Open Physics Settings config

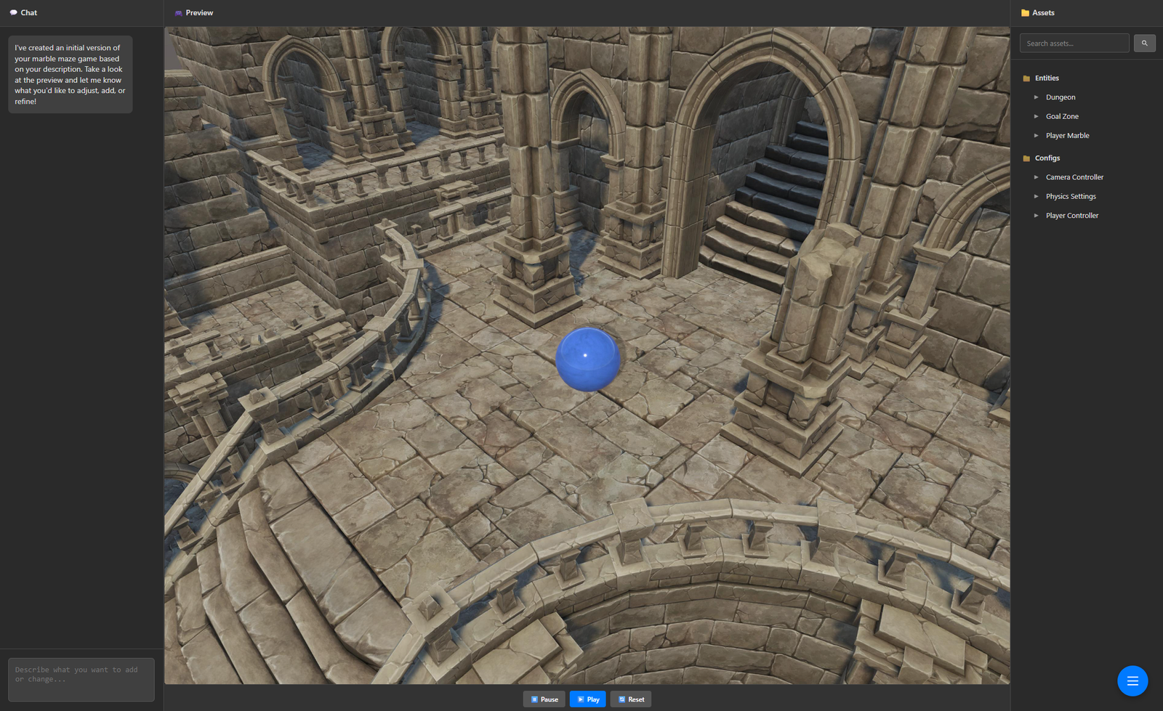pyautogui.click(x=1071, y=196)
